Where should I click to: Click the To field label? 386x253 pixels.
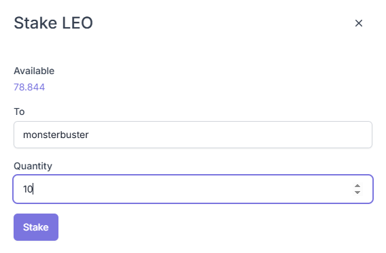(19, 112)
